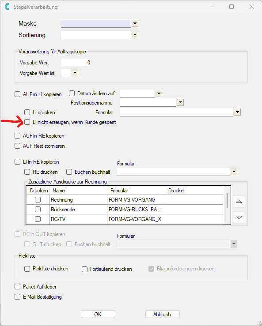
Task: Open the date picker for Datum ändern auf
Action: pos(159,94)
